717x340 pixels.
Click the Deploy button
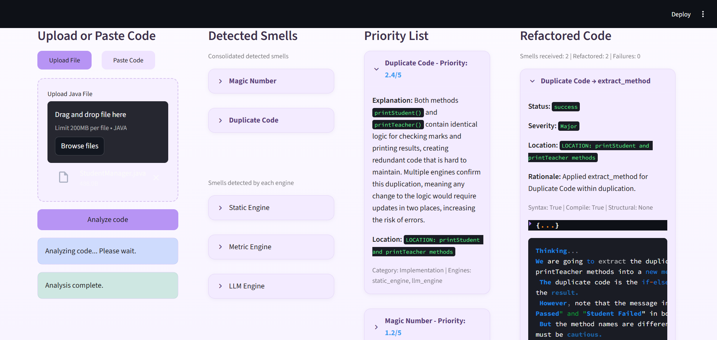coord(680,14)
